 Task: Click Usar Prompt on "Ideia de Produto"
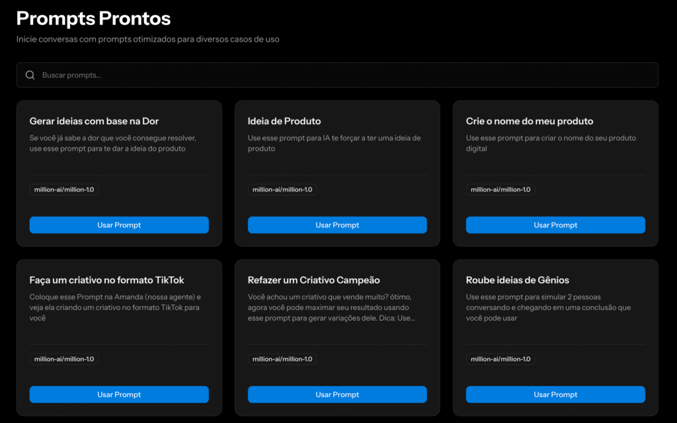(x=337, y=225)
